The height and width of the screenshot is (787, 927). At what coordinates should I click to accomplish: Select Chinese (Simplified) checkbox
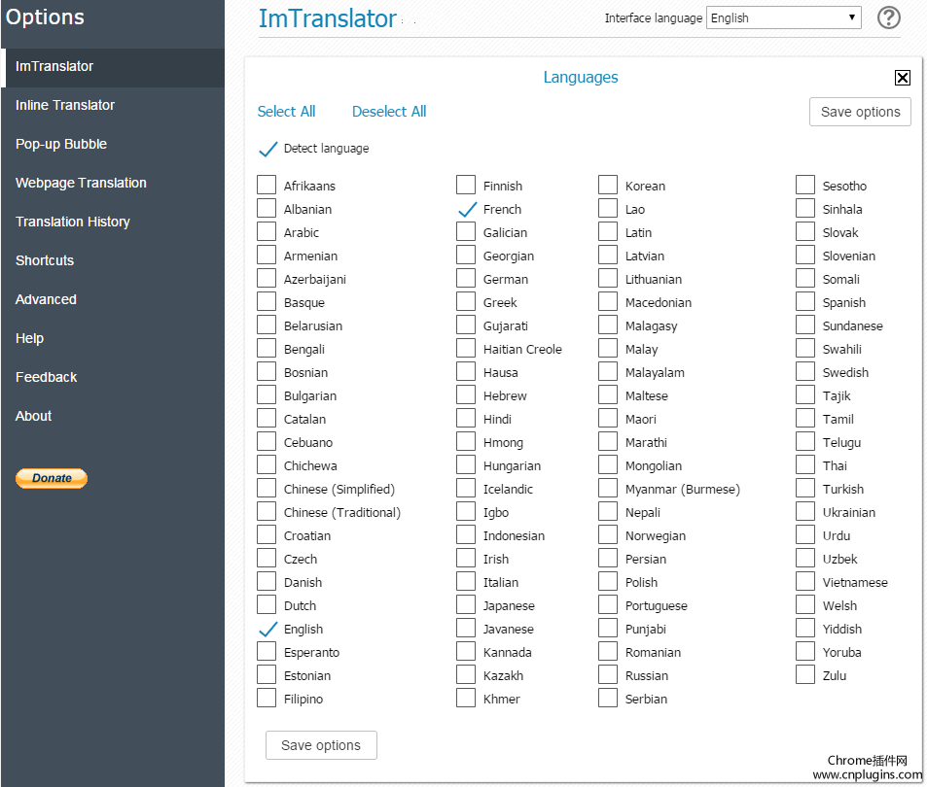click(x=267, y=488)
